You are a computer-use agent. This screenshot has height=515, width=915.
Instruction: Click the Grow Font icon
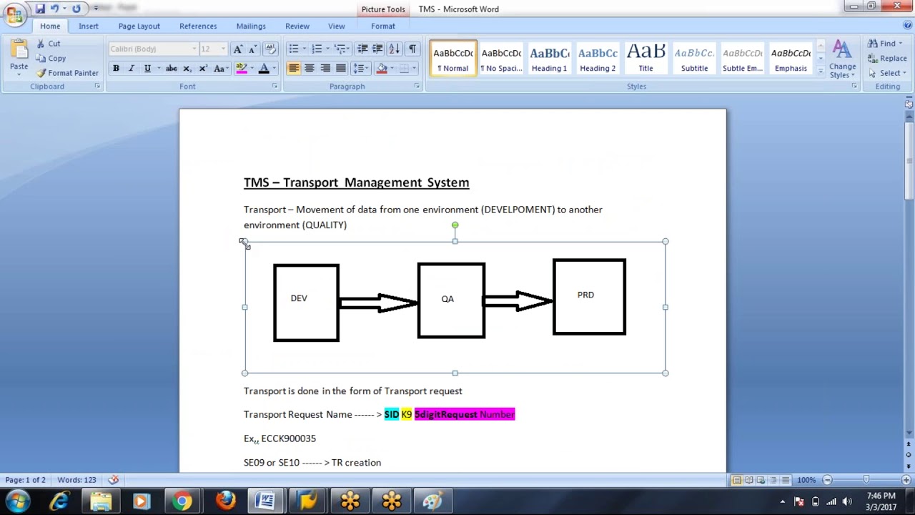click(238, 49)
